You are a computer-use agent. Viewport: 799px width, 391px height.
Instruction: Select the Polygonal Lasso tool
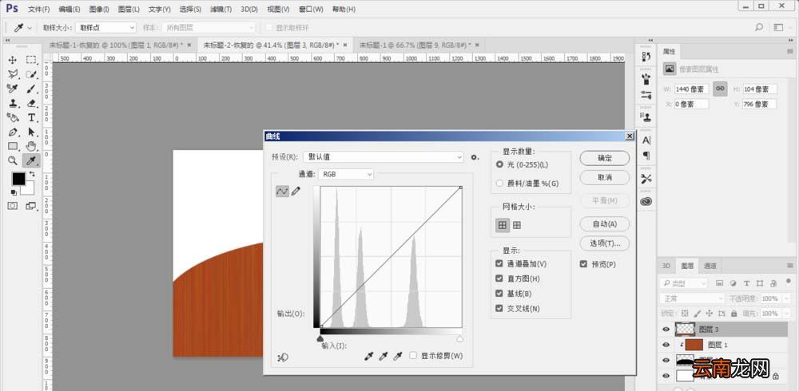tap(13, 74)
